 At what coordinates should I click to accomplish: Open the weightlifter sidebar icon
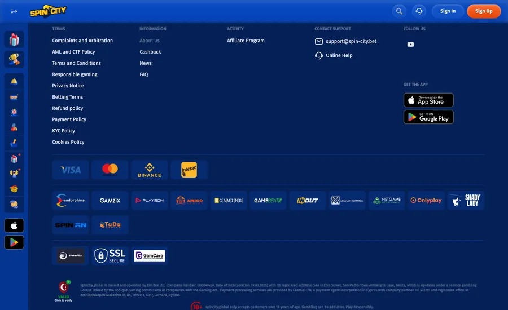[x=14, y=173]
